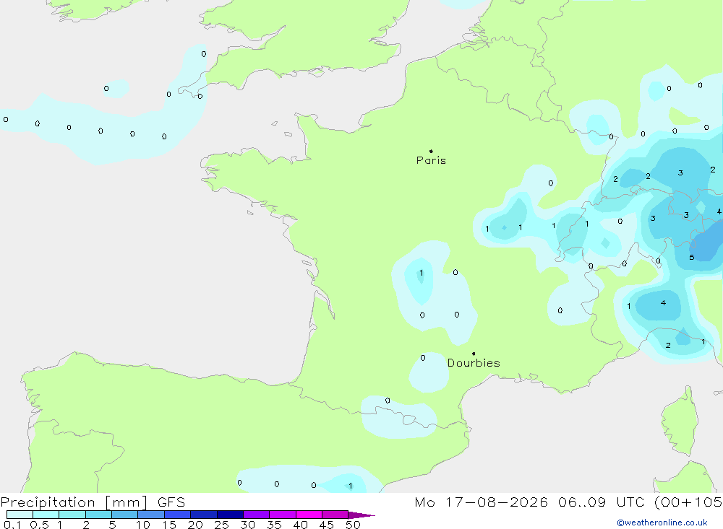Screen dimensions: 723x529
Task: Click the value 5 precipitation marker
Action: pos(692,258)
